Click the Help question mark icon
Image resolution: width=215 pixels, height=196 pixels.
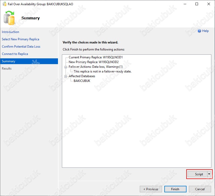[199, 31]
